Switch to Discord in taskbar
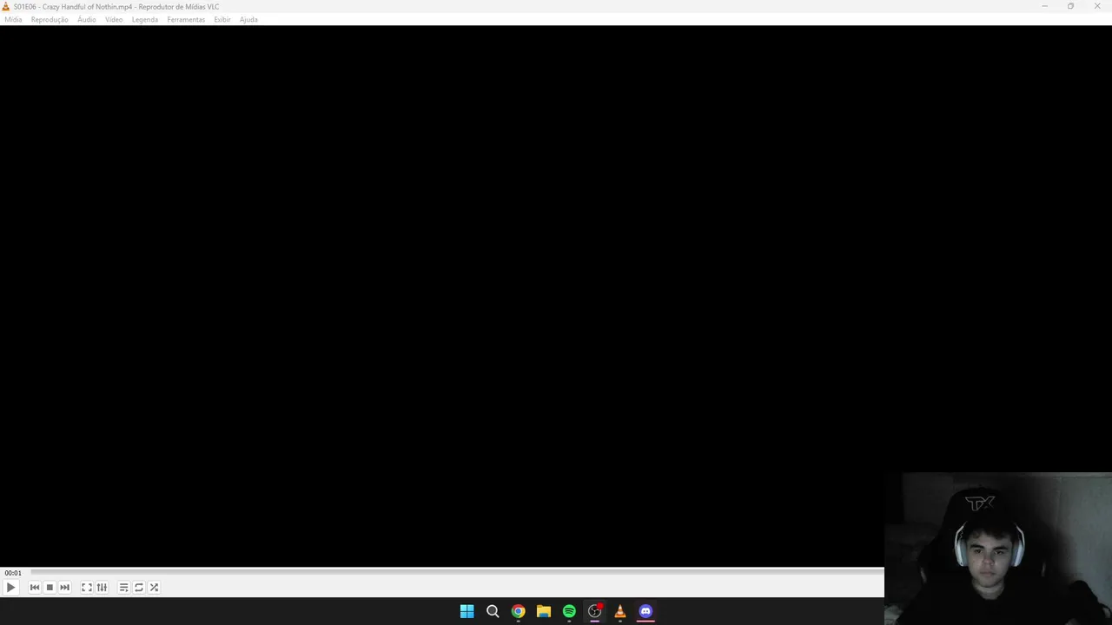The image size is (1112, 625). coord(645,611)
